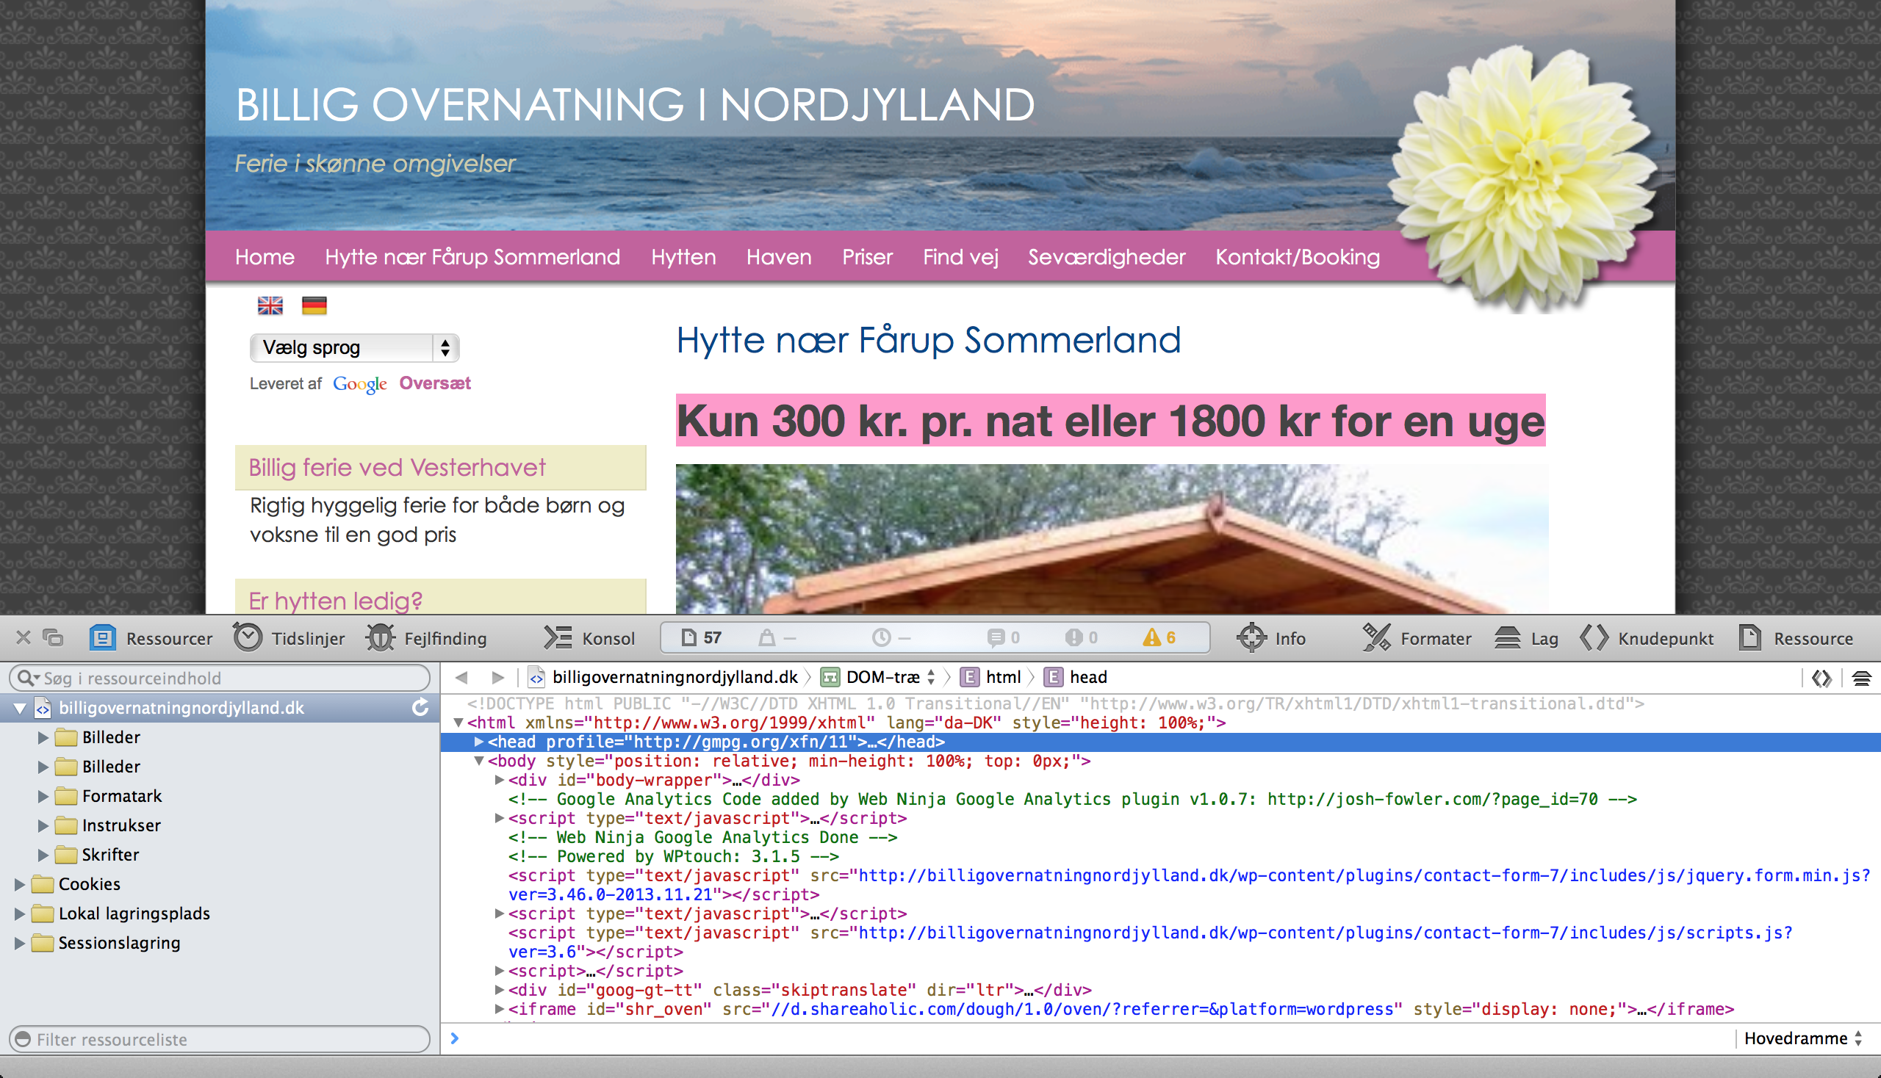Switch to English via the UK flag
Viewport: 1881px width, 1078px height.
[270, 305]
